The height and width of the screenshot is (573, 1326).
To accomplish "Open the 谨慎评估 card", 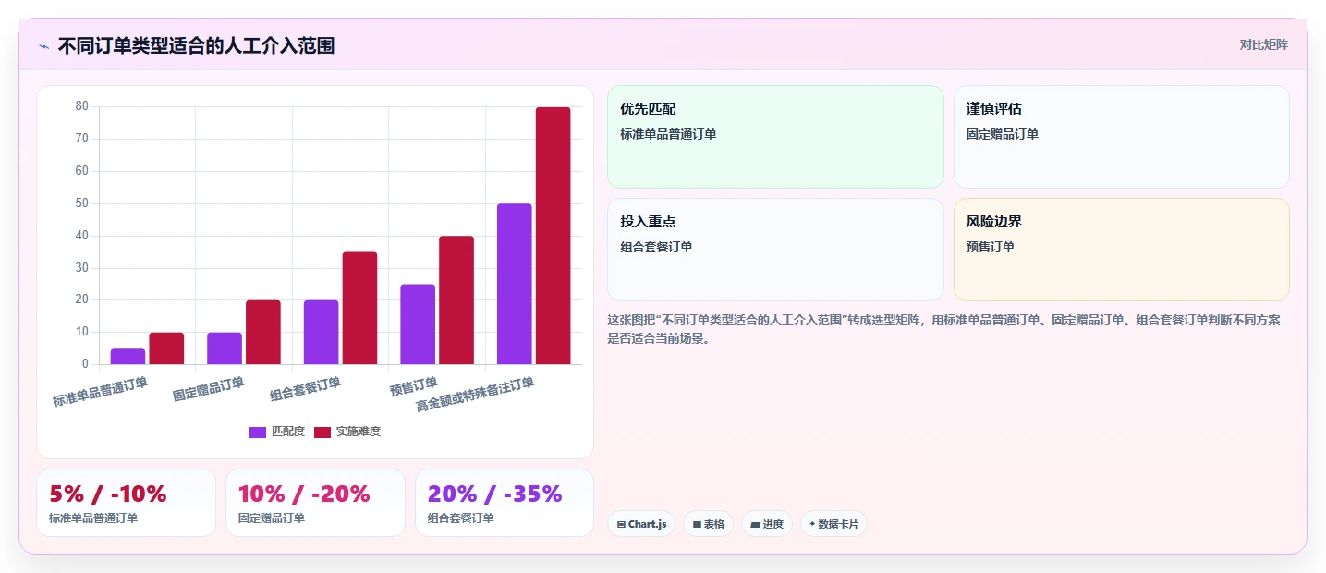I will coord(1121,137).
